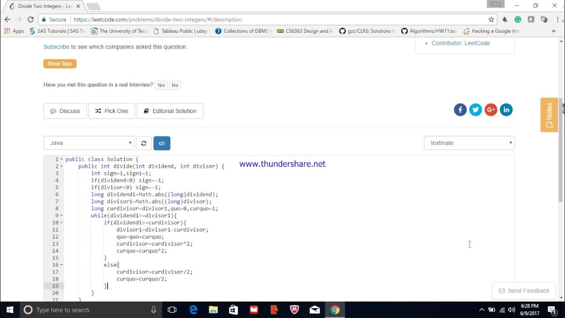Screen dimensions: 565x318
Task: Open CS6363 Design and A bookmark
Action: (x=305, y=31)
